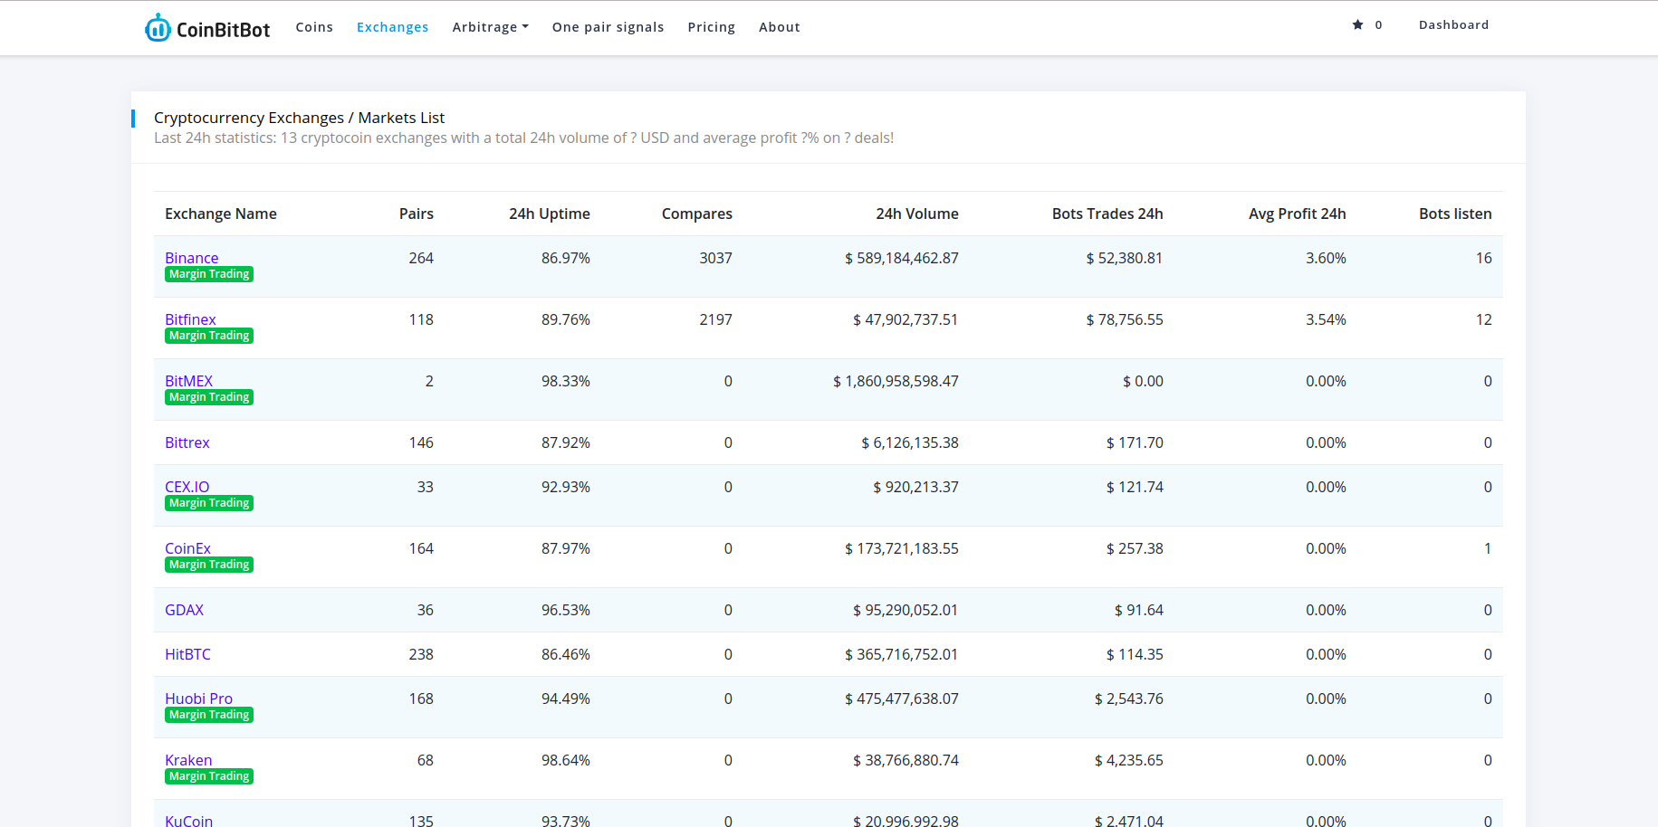Open the CEX.IO exchange link

tap(187, 487)
